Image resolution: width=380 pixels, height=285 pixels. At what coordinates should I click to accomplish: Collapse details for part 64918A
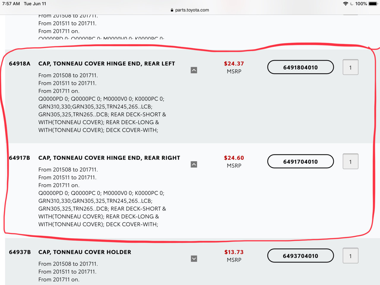pos(194,70)
